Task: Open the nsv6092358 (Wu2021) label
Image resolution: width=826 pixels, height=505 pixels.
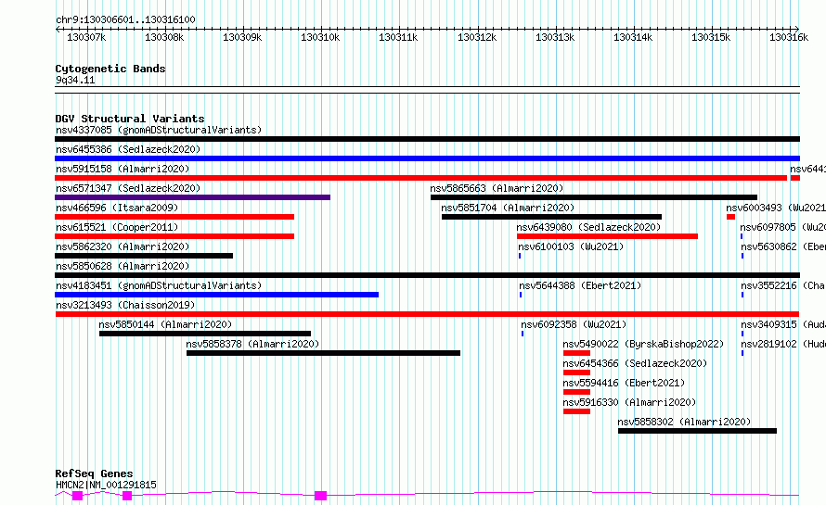Action: click(574, 324)
